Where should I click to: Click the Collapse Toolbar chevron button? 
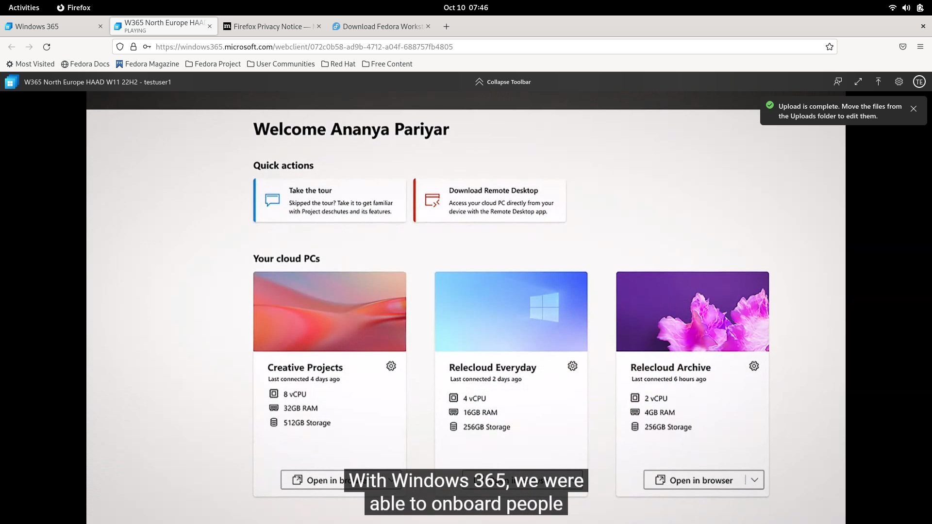coord(503,82)
